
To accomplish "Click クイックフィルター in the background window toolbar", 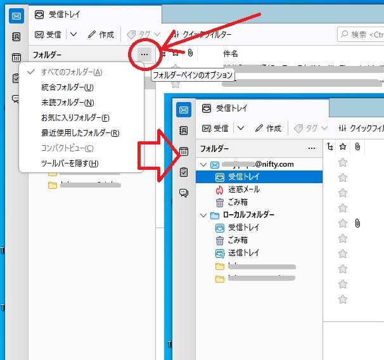I will point(202,34).
